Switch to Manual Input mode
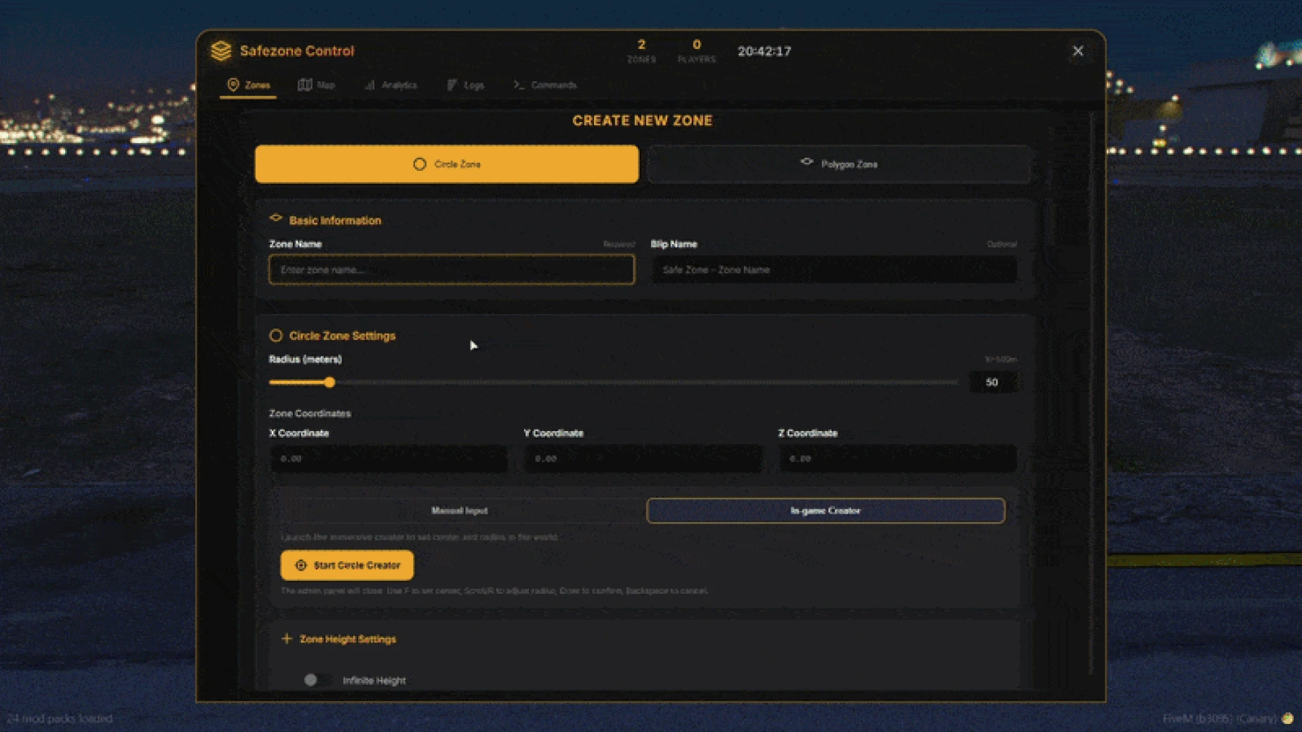Image resolution: width=1302 pixels, height=732 pixels. (460, 510)
